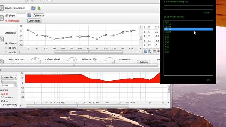Click the VST plugin file browse icon
This screenshot has width=226, height=127.
pyautogui.click(x=29, y=15)
